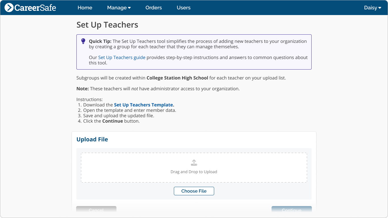Viewport: 388px width, 218px height.
Task: Select Home in the navigation bar
Action: click(85, 8)
